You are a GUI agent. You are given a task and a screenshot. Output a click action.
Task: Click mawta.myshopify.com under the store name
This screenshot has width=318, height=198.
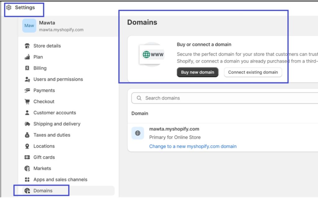[61, 30]
